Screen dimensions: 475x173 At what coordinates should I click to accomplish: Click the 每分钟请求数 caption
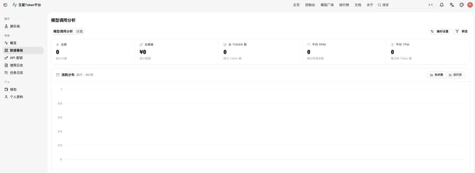pos(315,58)
